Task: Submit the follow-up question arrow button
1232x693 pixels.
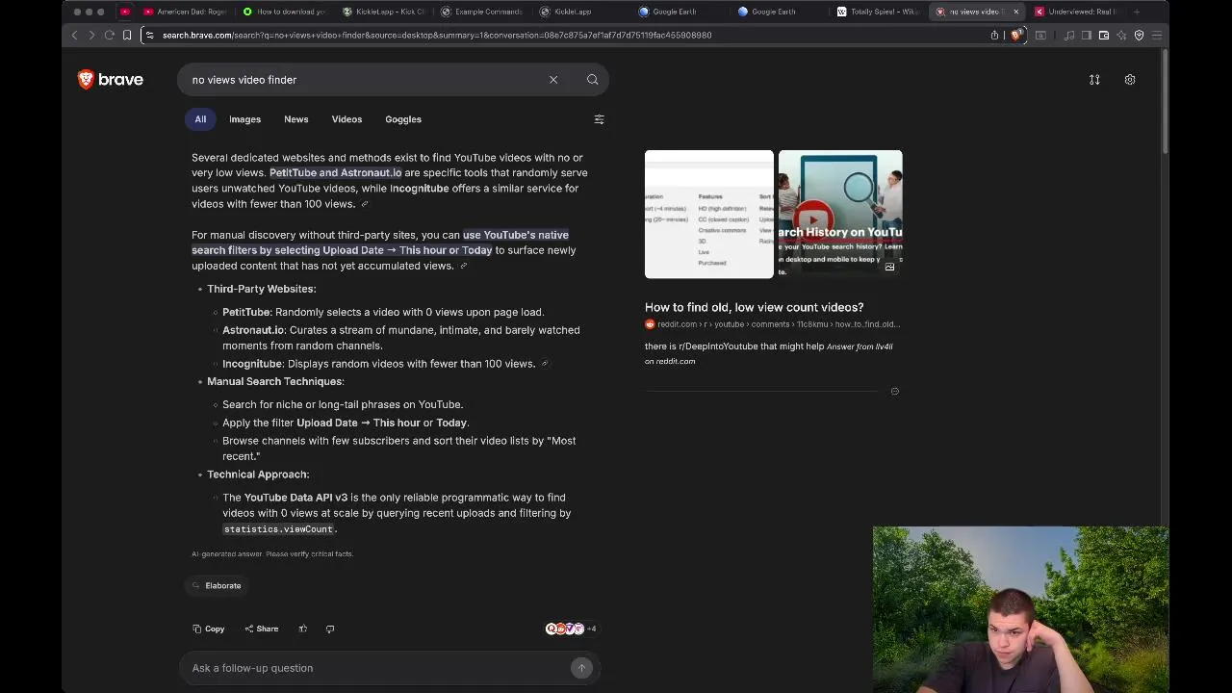Action: [x=581, y=668]
